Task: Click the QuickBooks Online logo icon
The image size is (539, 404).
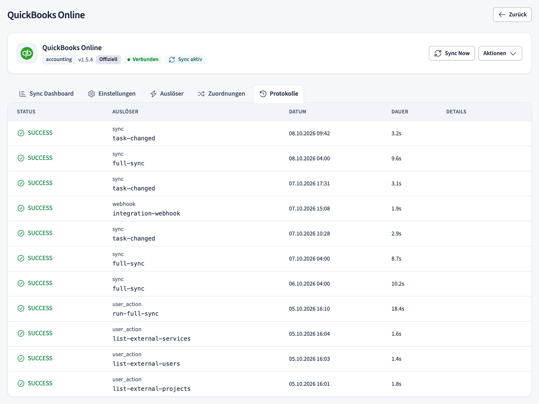Action: [x=27, y=53]
